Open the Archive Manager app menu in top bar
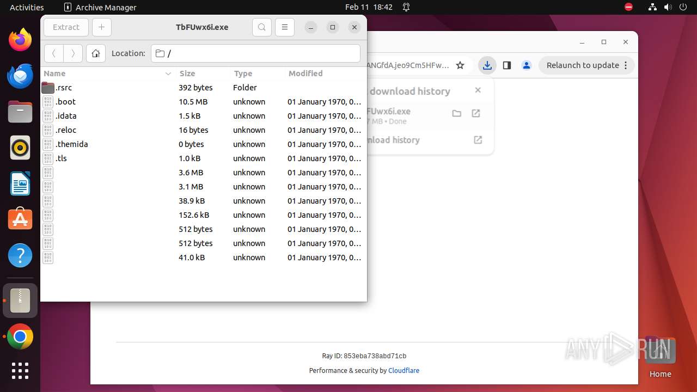697x392 pixels. coord(100,7)
